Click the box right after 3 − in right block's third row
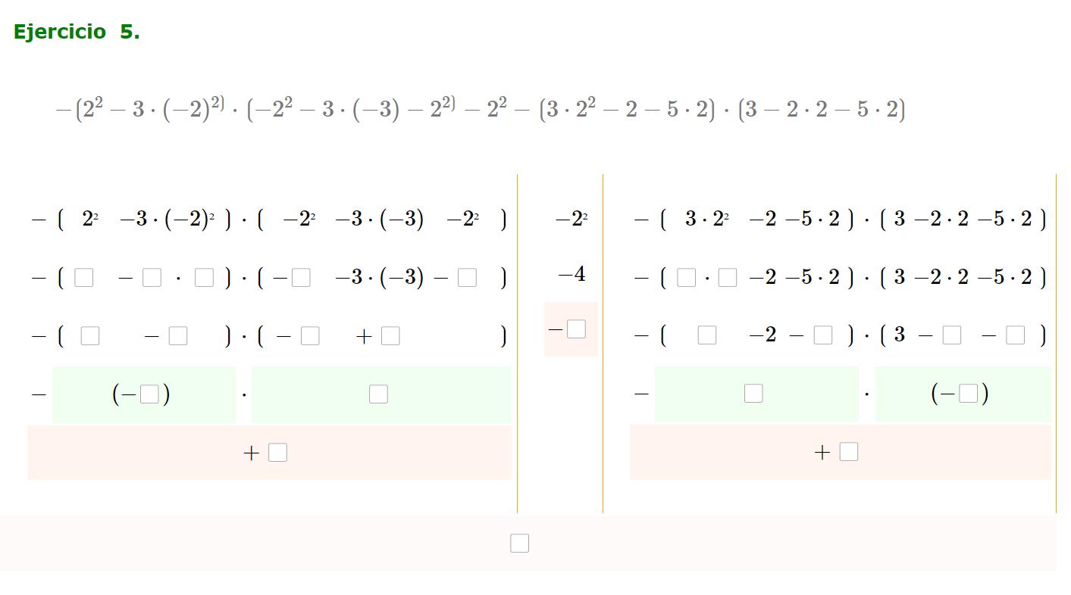 [952, 335]
